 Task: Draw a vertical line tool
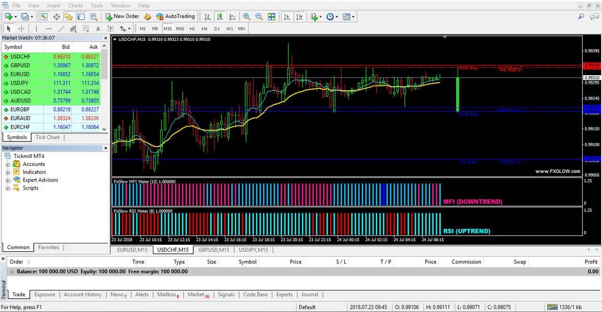37,29
